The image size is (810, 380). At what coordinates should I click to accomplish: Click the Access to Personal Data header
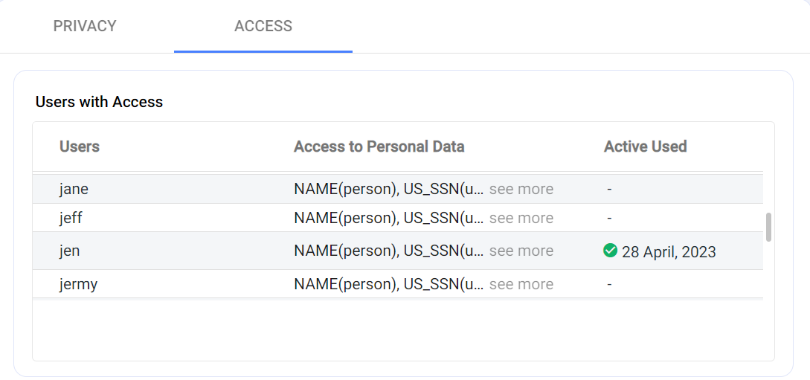[x=379, y=146]
